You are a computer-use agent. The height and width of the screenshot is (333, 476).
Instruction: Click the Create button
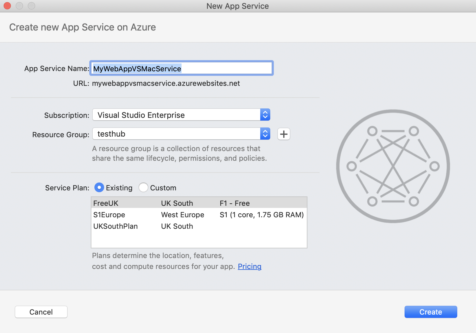pos(431,312)
